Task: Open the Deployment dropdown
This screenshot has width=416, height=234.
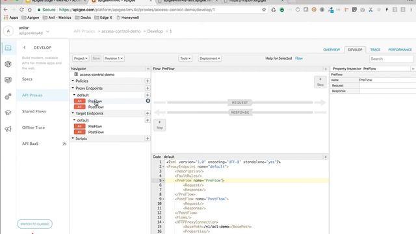Action: [209, 58]
